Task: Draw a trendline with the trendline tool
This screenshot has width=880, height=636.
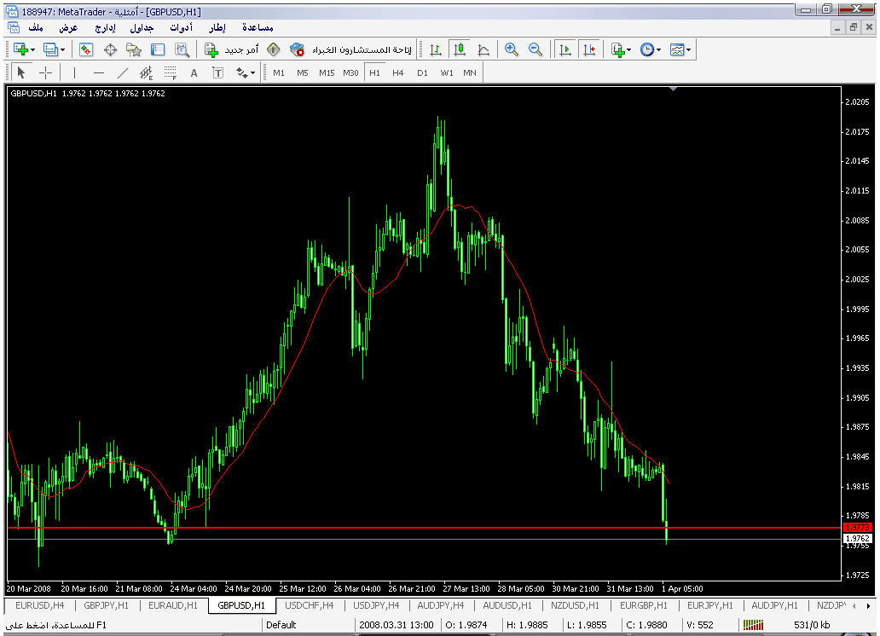Action: (122, 73)
